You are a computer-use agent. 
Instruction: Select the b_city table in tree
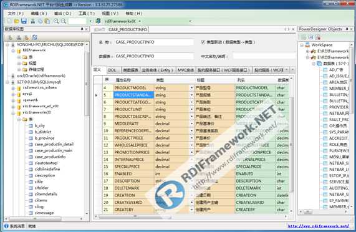click(x=40, y=125)
